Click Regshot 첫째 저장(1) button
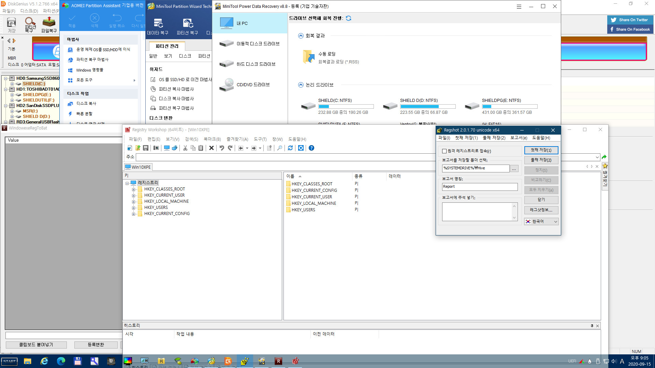This screenshot has width=655, height=368. (541, 150)
